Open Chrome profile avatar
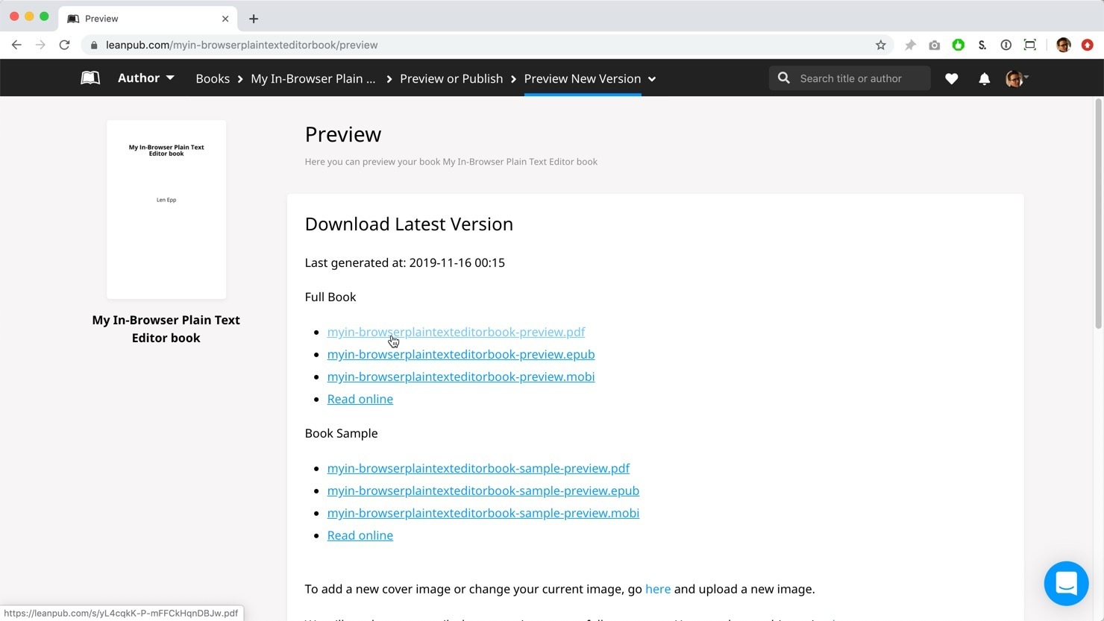 [1064, 45]
